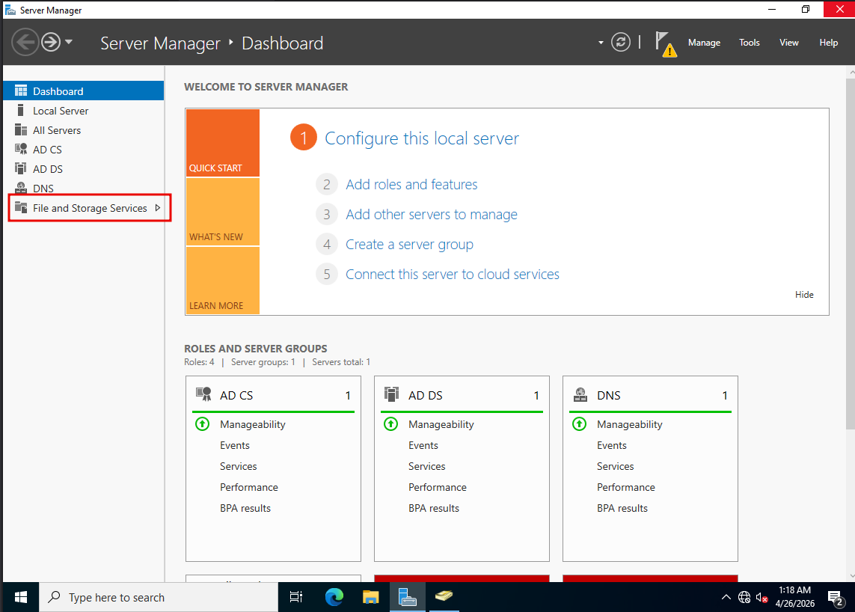
Task: Click Connect this server to cloud services
Action: pyautogui.click(x=452, y=275)
